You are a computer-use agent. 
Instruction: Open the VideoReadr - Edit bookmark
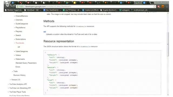click(x=33, y=10)
